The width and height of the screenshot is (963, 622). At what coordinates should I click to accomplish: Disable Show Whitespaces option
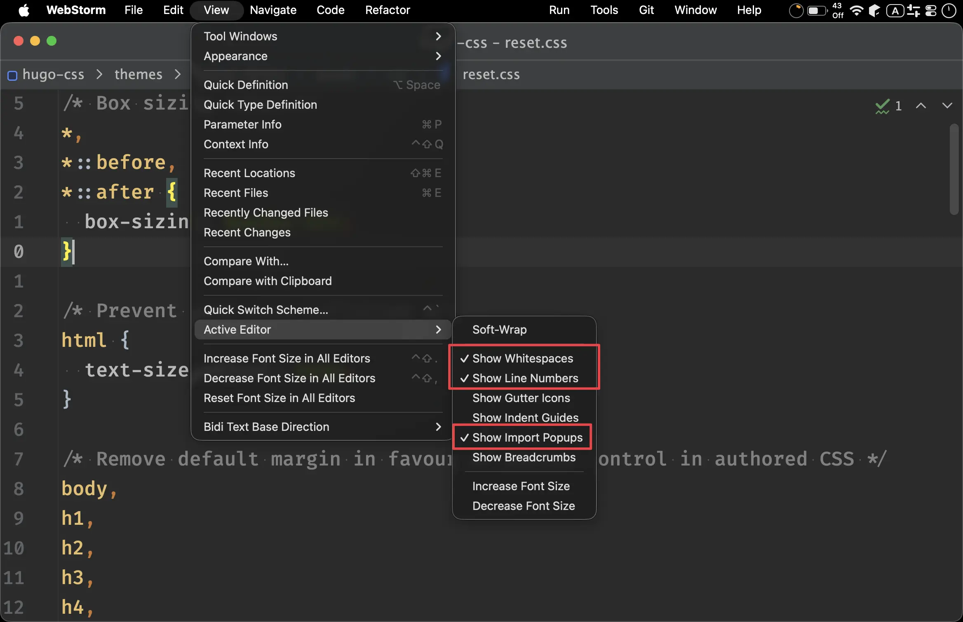click(522, 358)
